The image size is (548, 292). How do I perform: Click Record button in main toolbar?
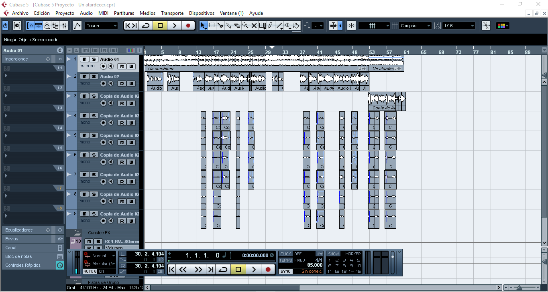[x=188, y=26]
